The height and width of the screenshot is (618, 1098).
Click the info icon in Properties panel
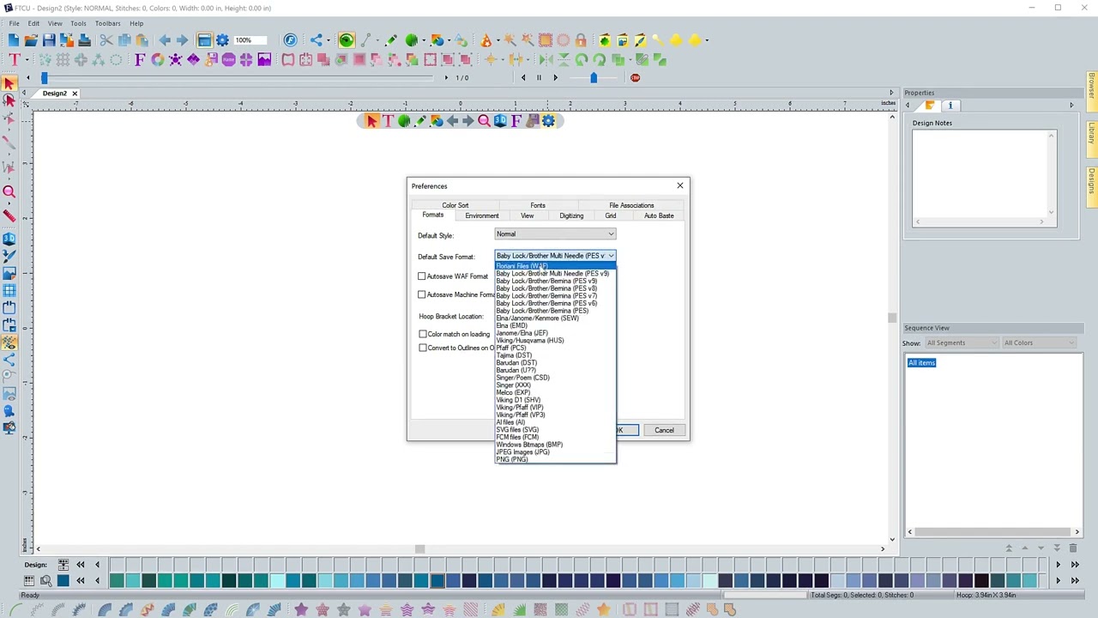[x=950, y=106]
